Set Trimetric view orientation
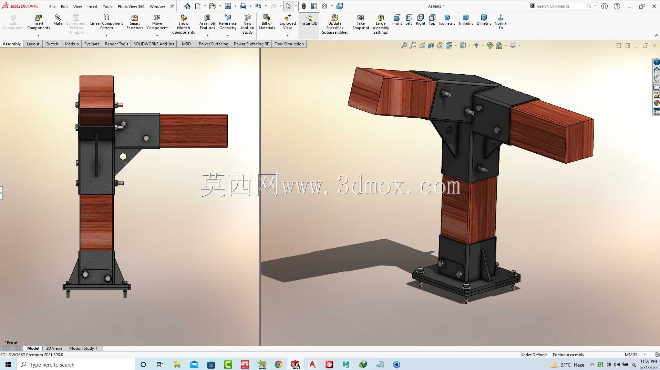The height and width of the screenshot is (370, 660). [466, 20]
